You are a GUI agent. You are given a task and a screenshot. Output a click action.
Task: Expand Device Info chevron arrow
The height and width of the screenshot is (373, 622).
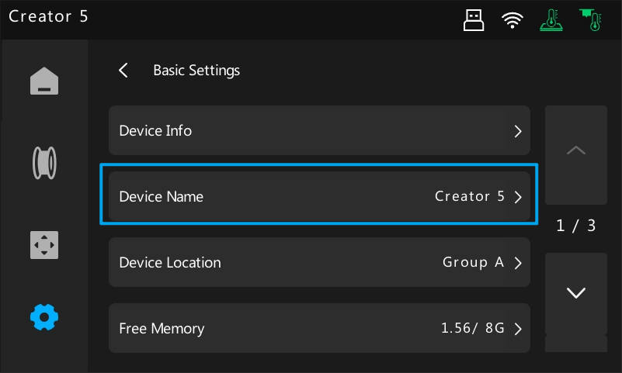tap(518, 131)
